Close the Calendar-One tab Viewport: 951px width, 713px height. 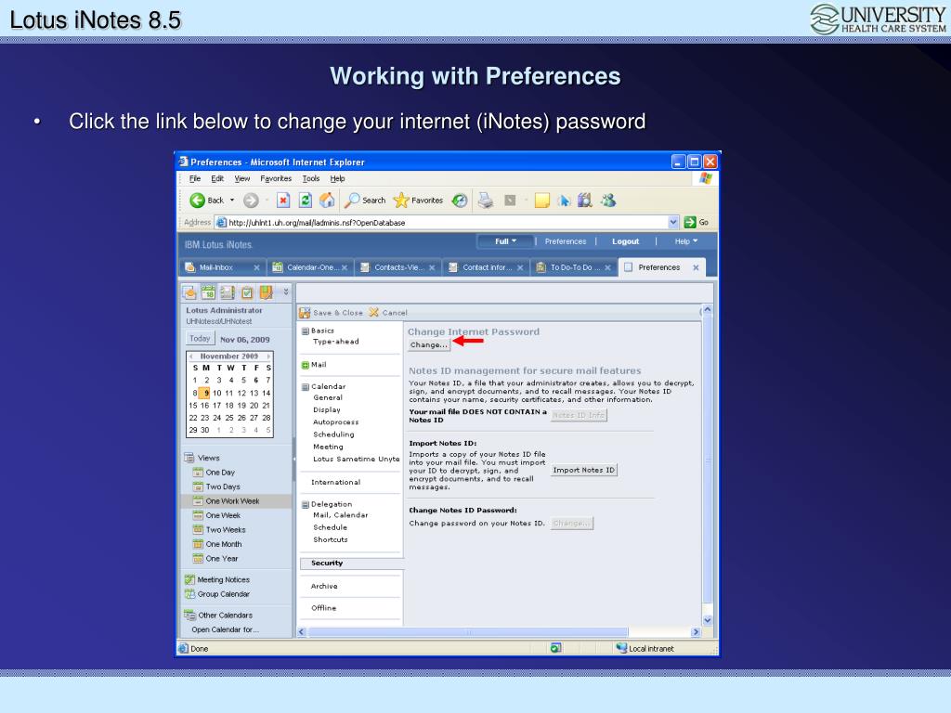click(x=345, y=267)
